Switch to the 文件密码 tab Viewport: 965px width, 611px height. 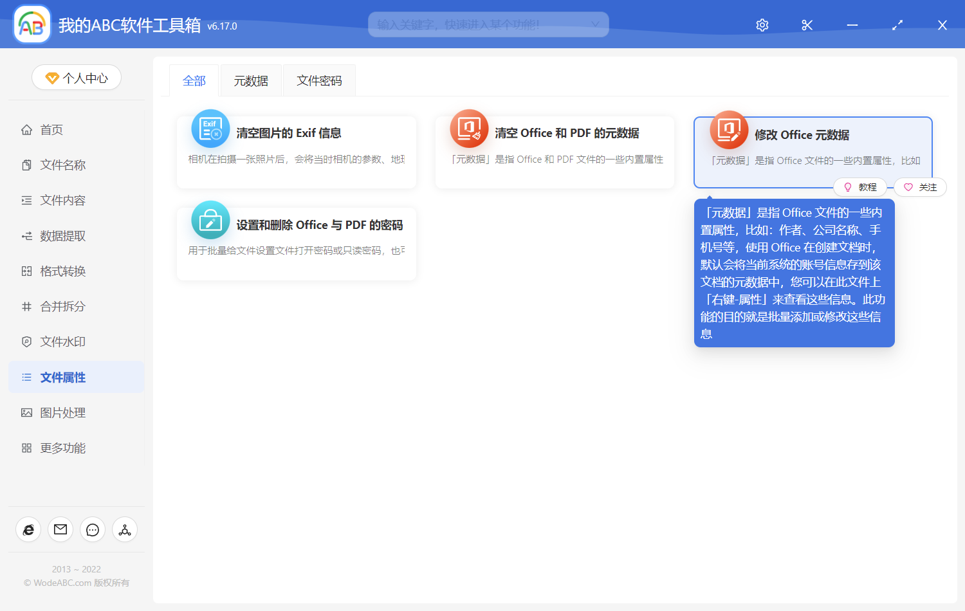(319, 80)
